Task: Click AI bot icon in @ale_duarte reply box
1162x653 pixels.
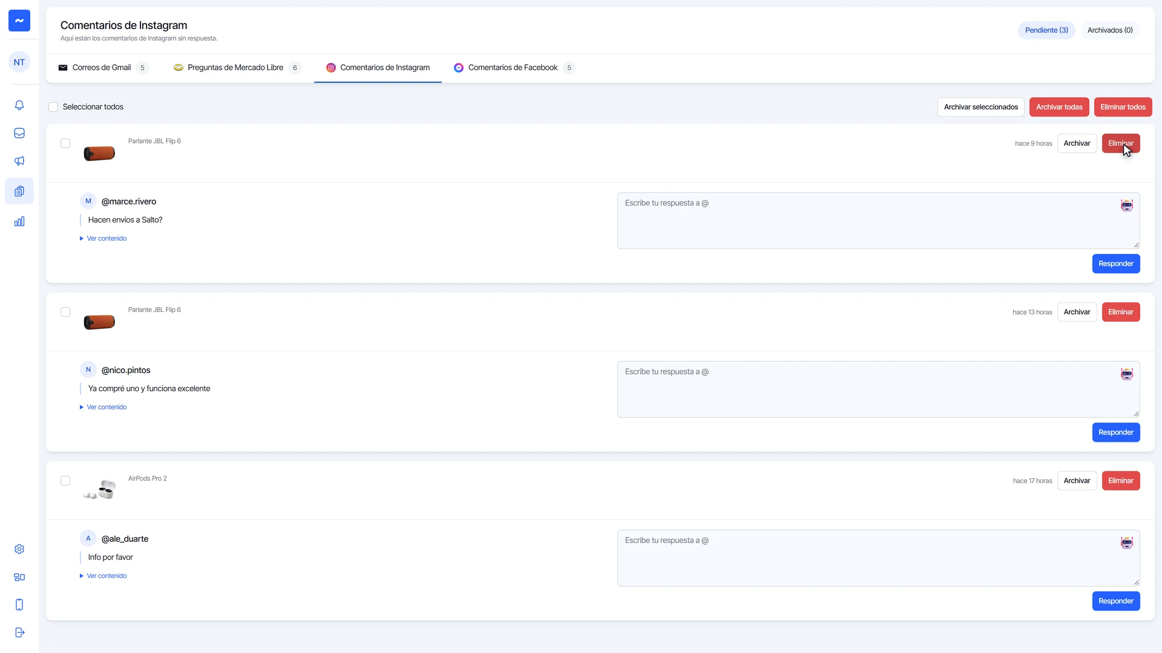Action: [x=1126, y=543]
